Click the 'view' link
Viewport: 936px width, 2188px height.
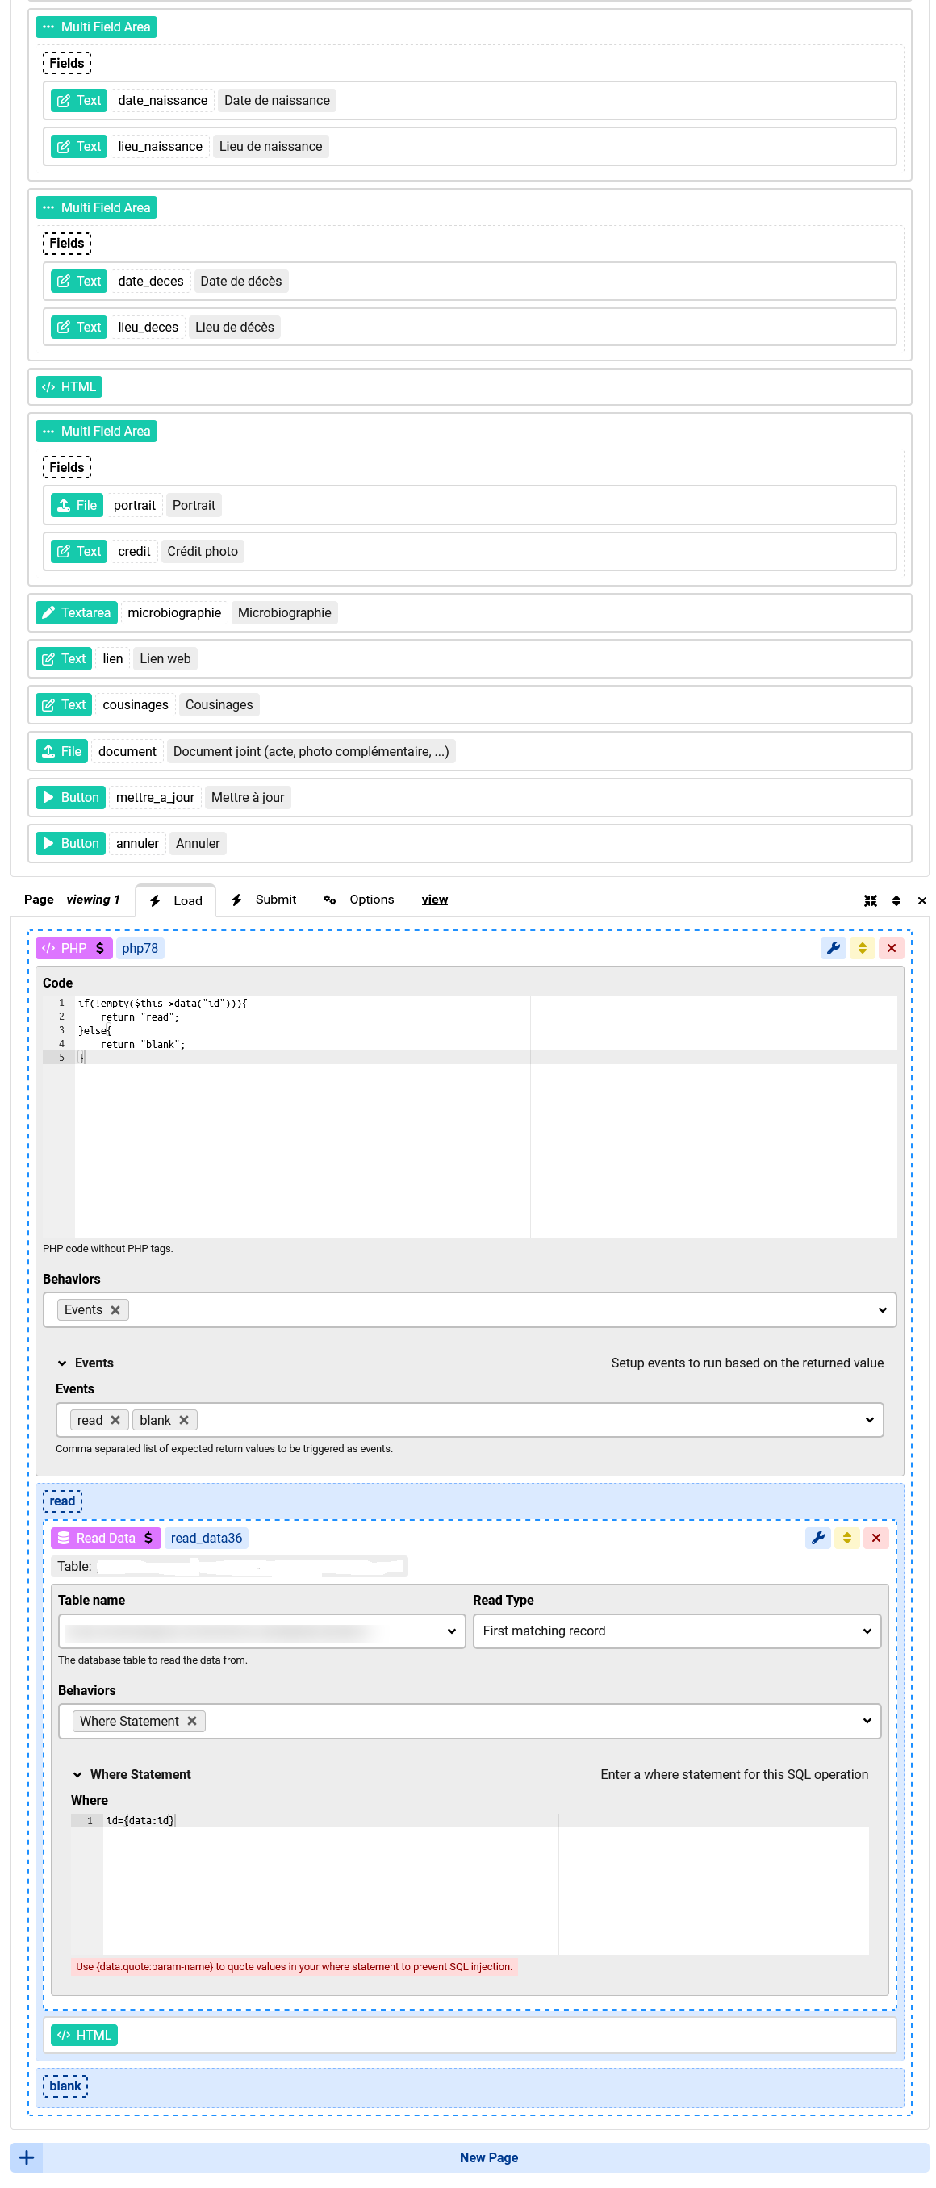click(x=434, y=900)
